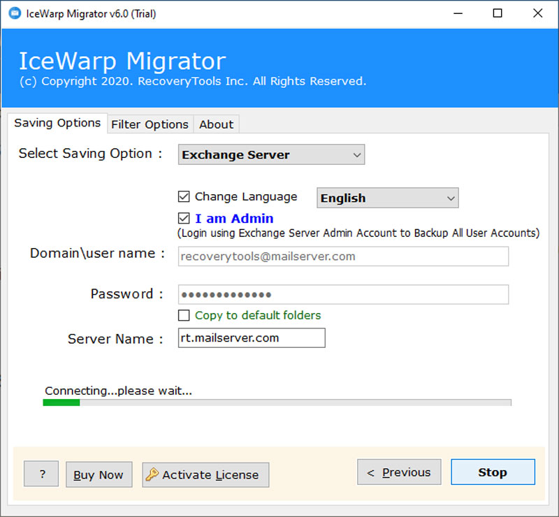Open Activate License dialog
559x517 pixels.
(205, 474)
